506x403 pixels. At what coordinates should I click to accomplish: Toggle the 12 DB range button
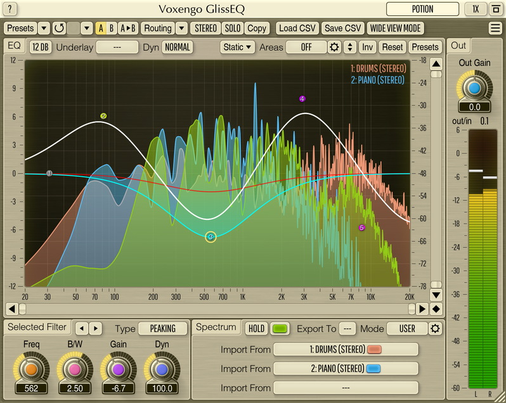(41, 48)
